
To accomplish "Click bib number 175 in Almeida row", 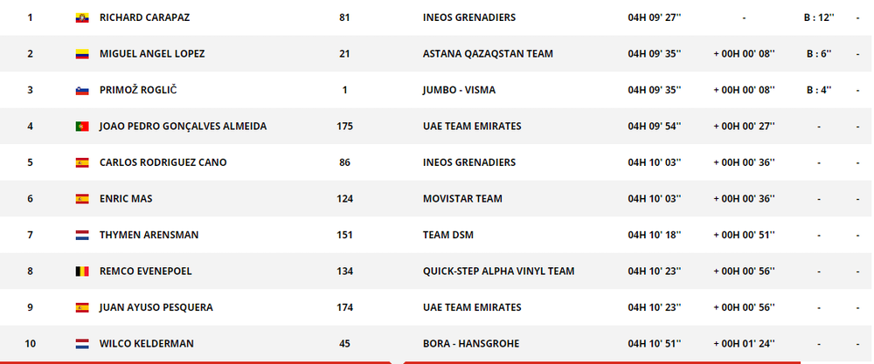I will (x=344, y=127).
